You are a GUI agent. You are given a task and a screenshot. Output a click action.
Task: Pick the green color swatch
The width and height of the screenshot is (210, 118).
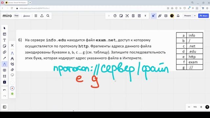pos(12,94)
